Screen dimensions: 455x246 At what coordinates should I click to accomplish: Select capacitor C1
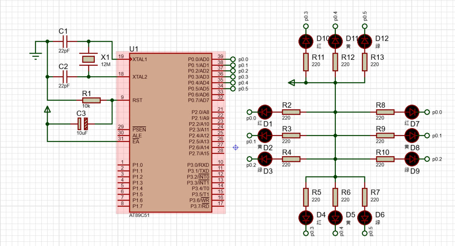65,41
